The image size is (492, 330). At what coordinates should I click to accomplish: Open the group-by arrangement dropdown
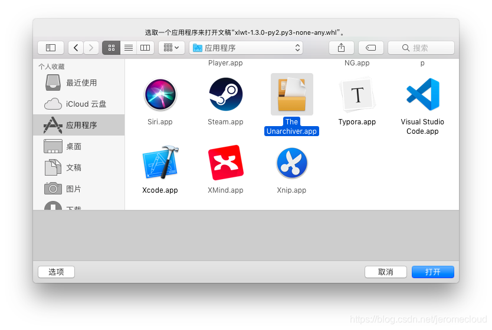[x=171, y=48]
